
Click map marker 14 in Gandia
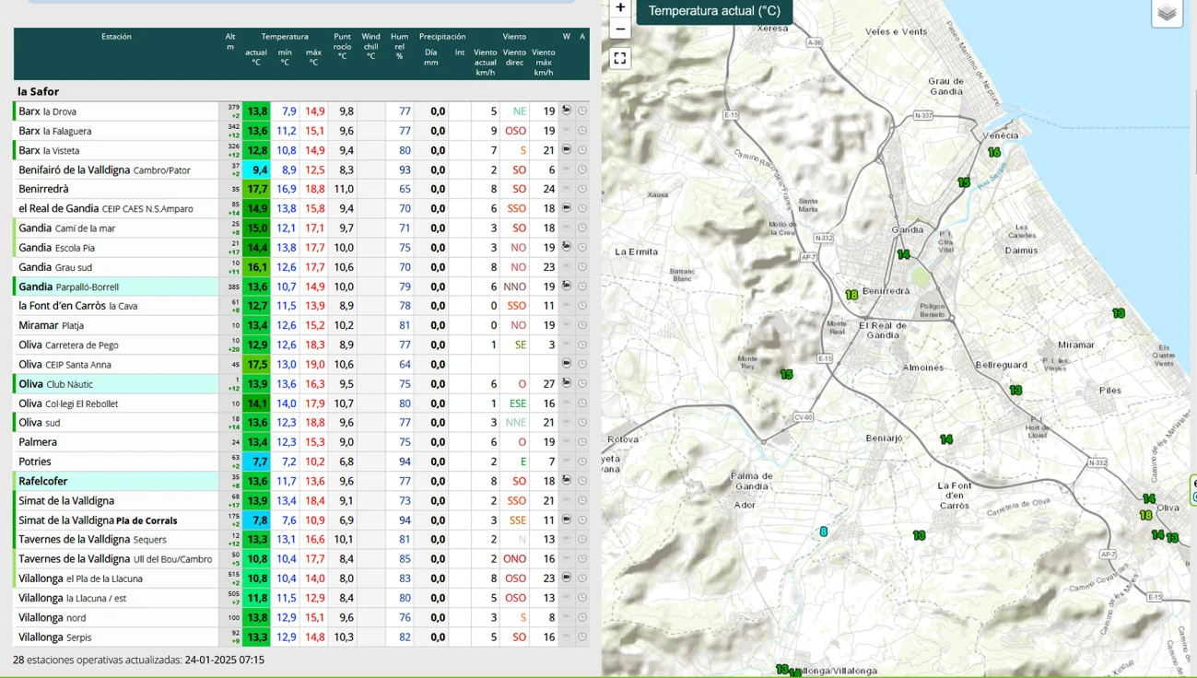coord(903,254)
